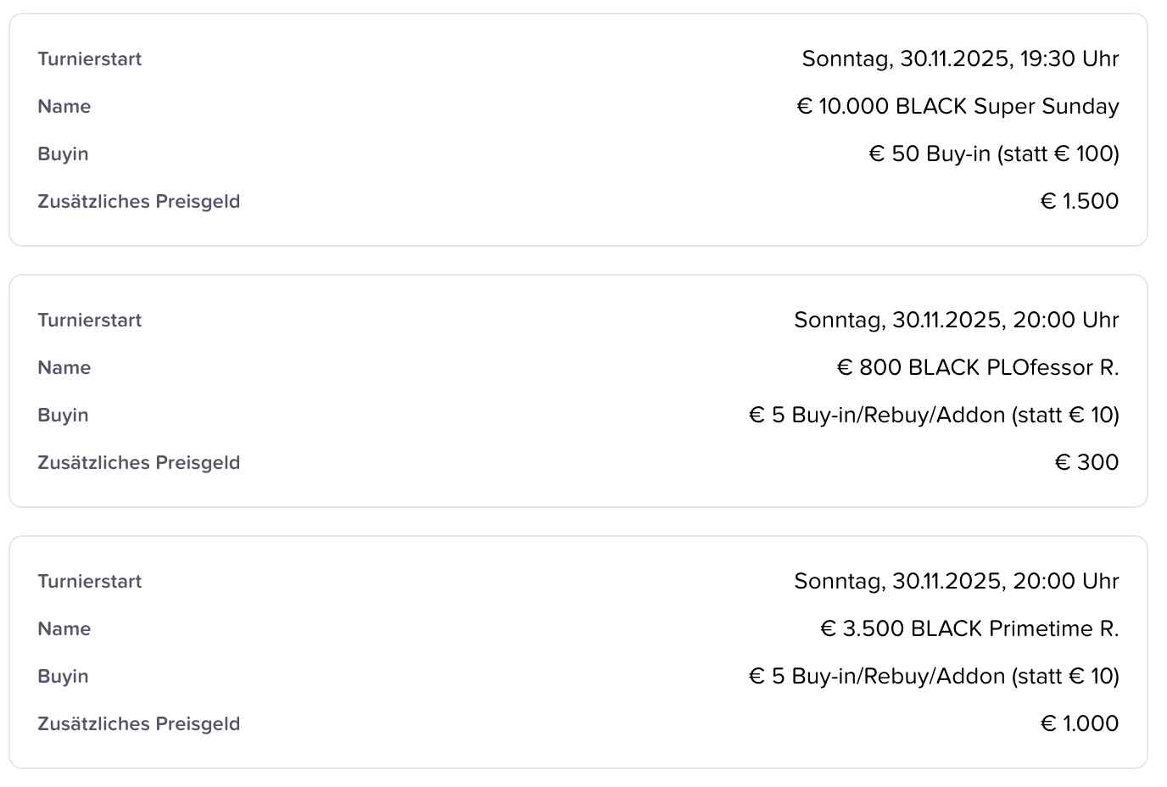Select the buy-in amount of the Primetime tournament
Screen dimensions: 1167x787
tap(934, 676)
